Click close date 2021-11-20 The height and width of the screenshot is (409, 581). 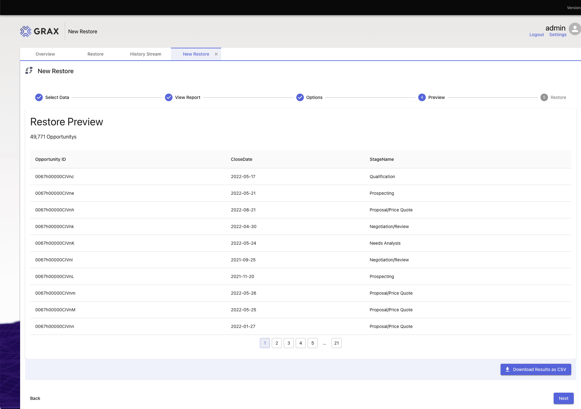243,276
